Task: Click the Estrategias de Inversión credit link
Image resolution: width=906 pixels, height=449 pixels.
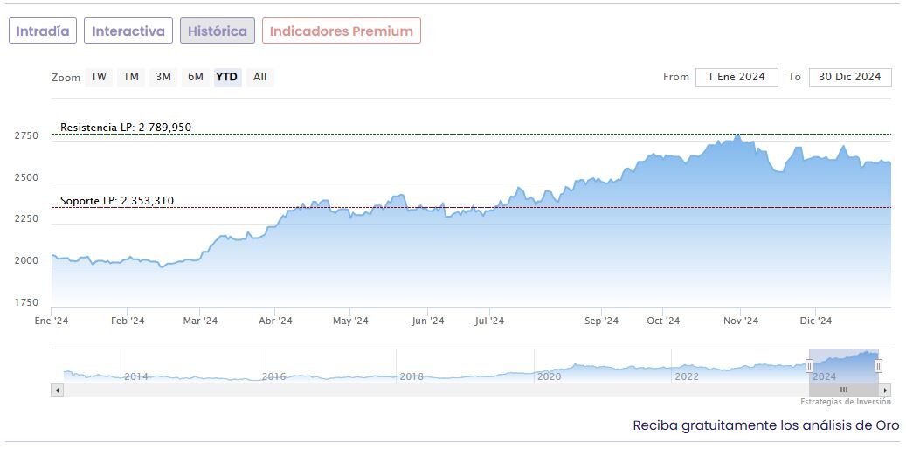Action: pos(845,402)
